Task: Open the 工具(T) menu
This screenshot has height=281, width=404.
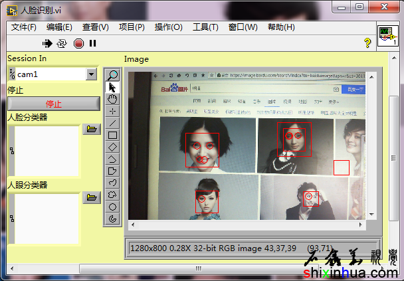Action: [x=205, y=27]
